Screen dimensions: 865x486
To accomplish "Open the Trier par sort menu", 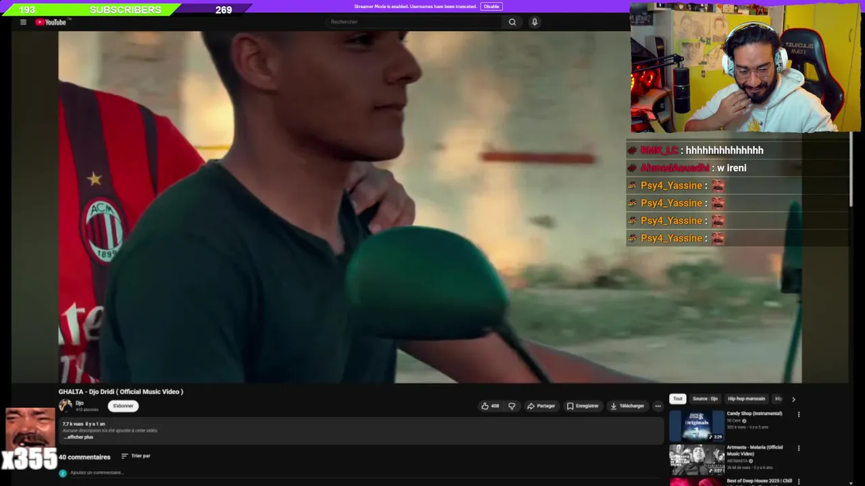I will (x=136, y=456).
